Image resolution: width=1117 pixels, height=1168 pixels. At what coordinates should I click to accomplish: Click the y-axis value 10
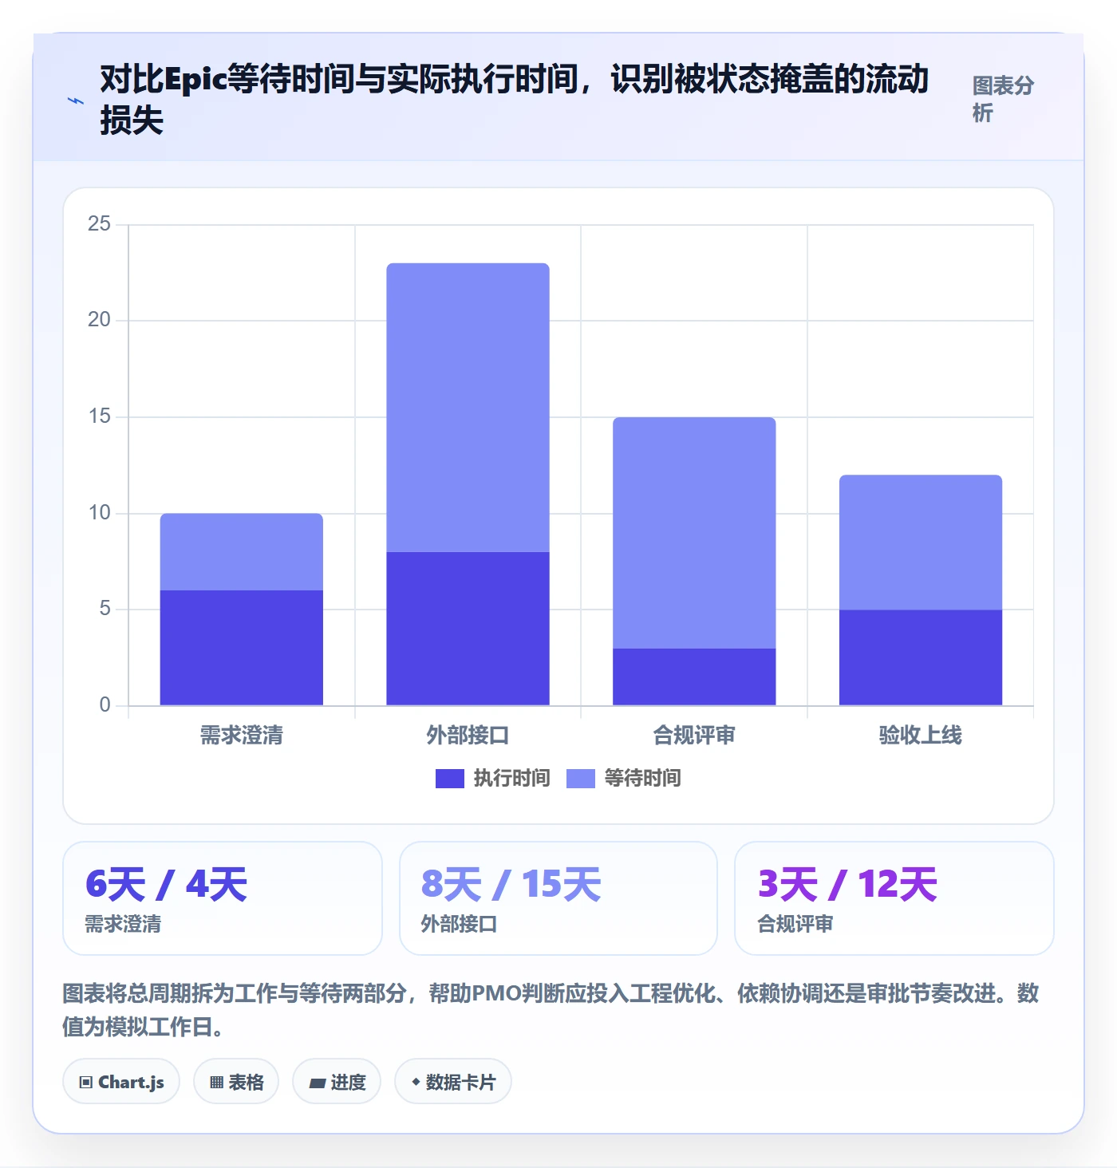pos(99,513)
